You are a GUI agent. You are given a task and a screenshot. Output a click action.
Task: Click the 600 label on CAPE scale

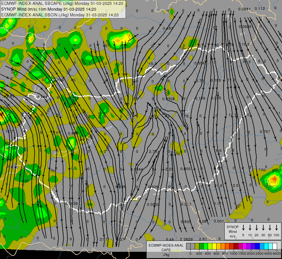point(216,254)
